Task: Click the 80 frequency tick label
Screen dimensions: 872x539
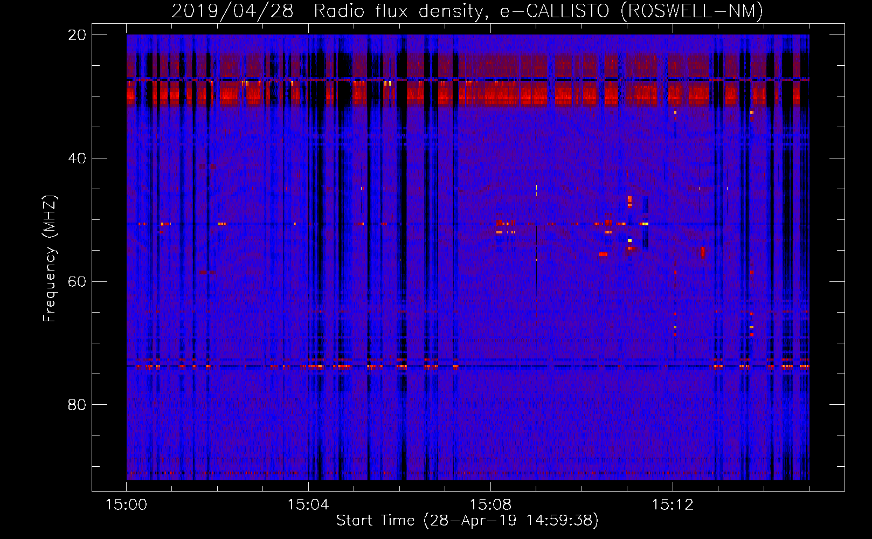Action: pos(77,405)
